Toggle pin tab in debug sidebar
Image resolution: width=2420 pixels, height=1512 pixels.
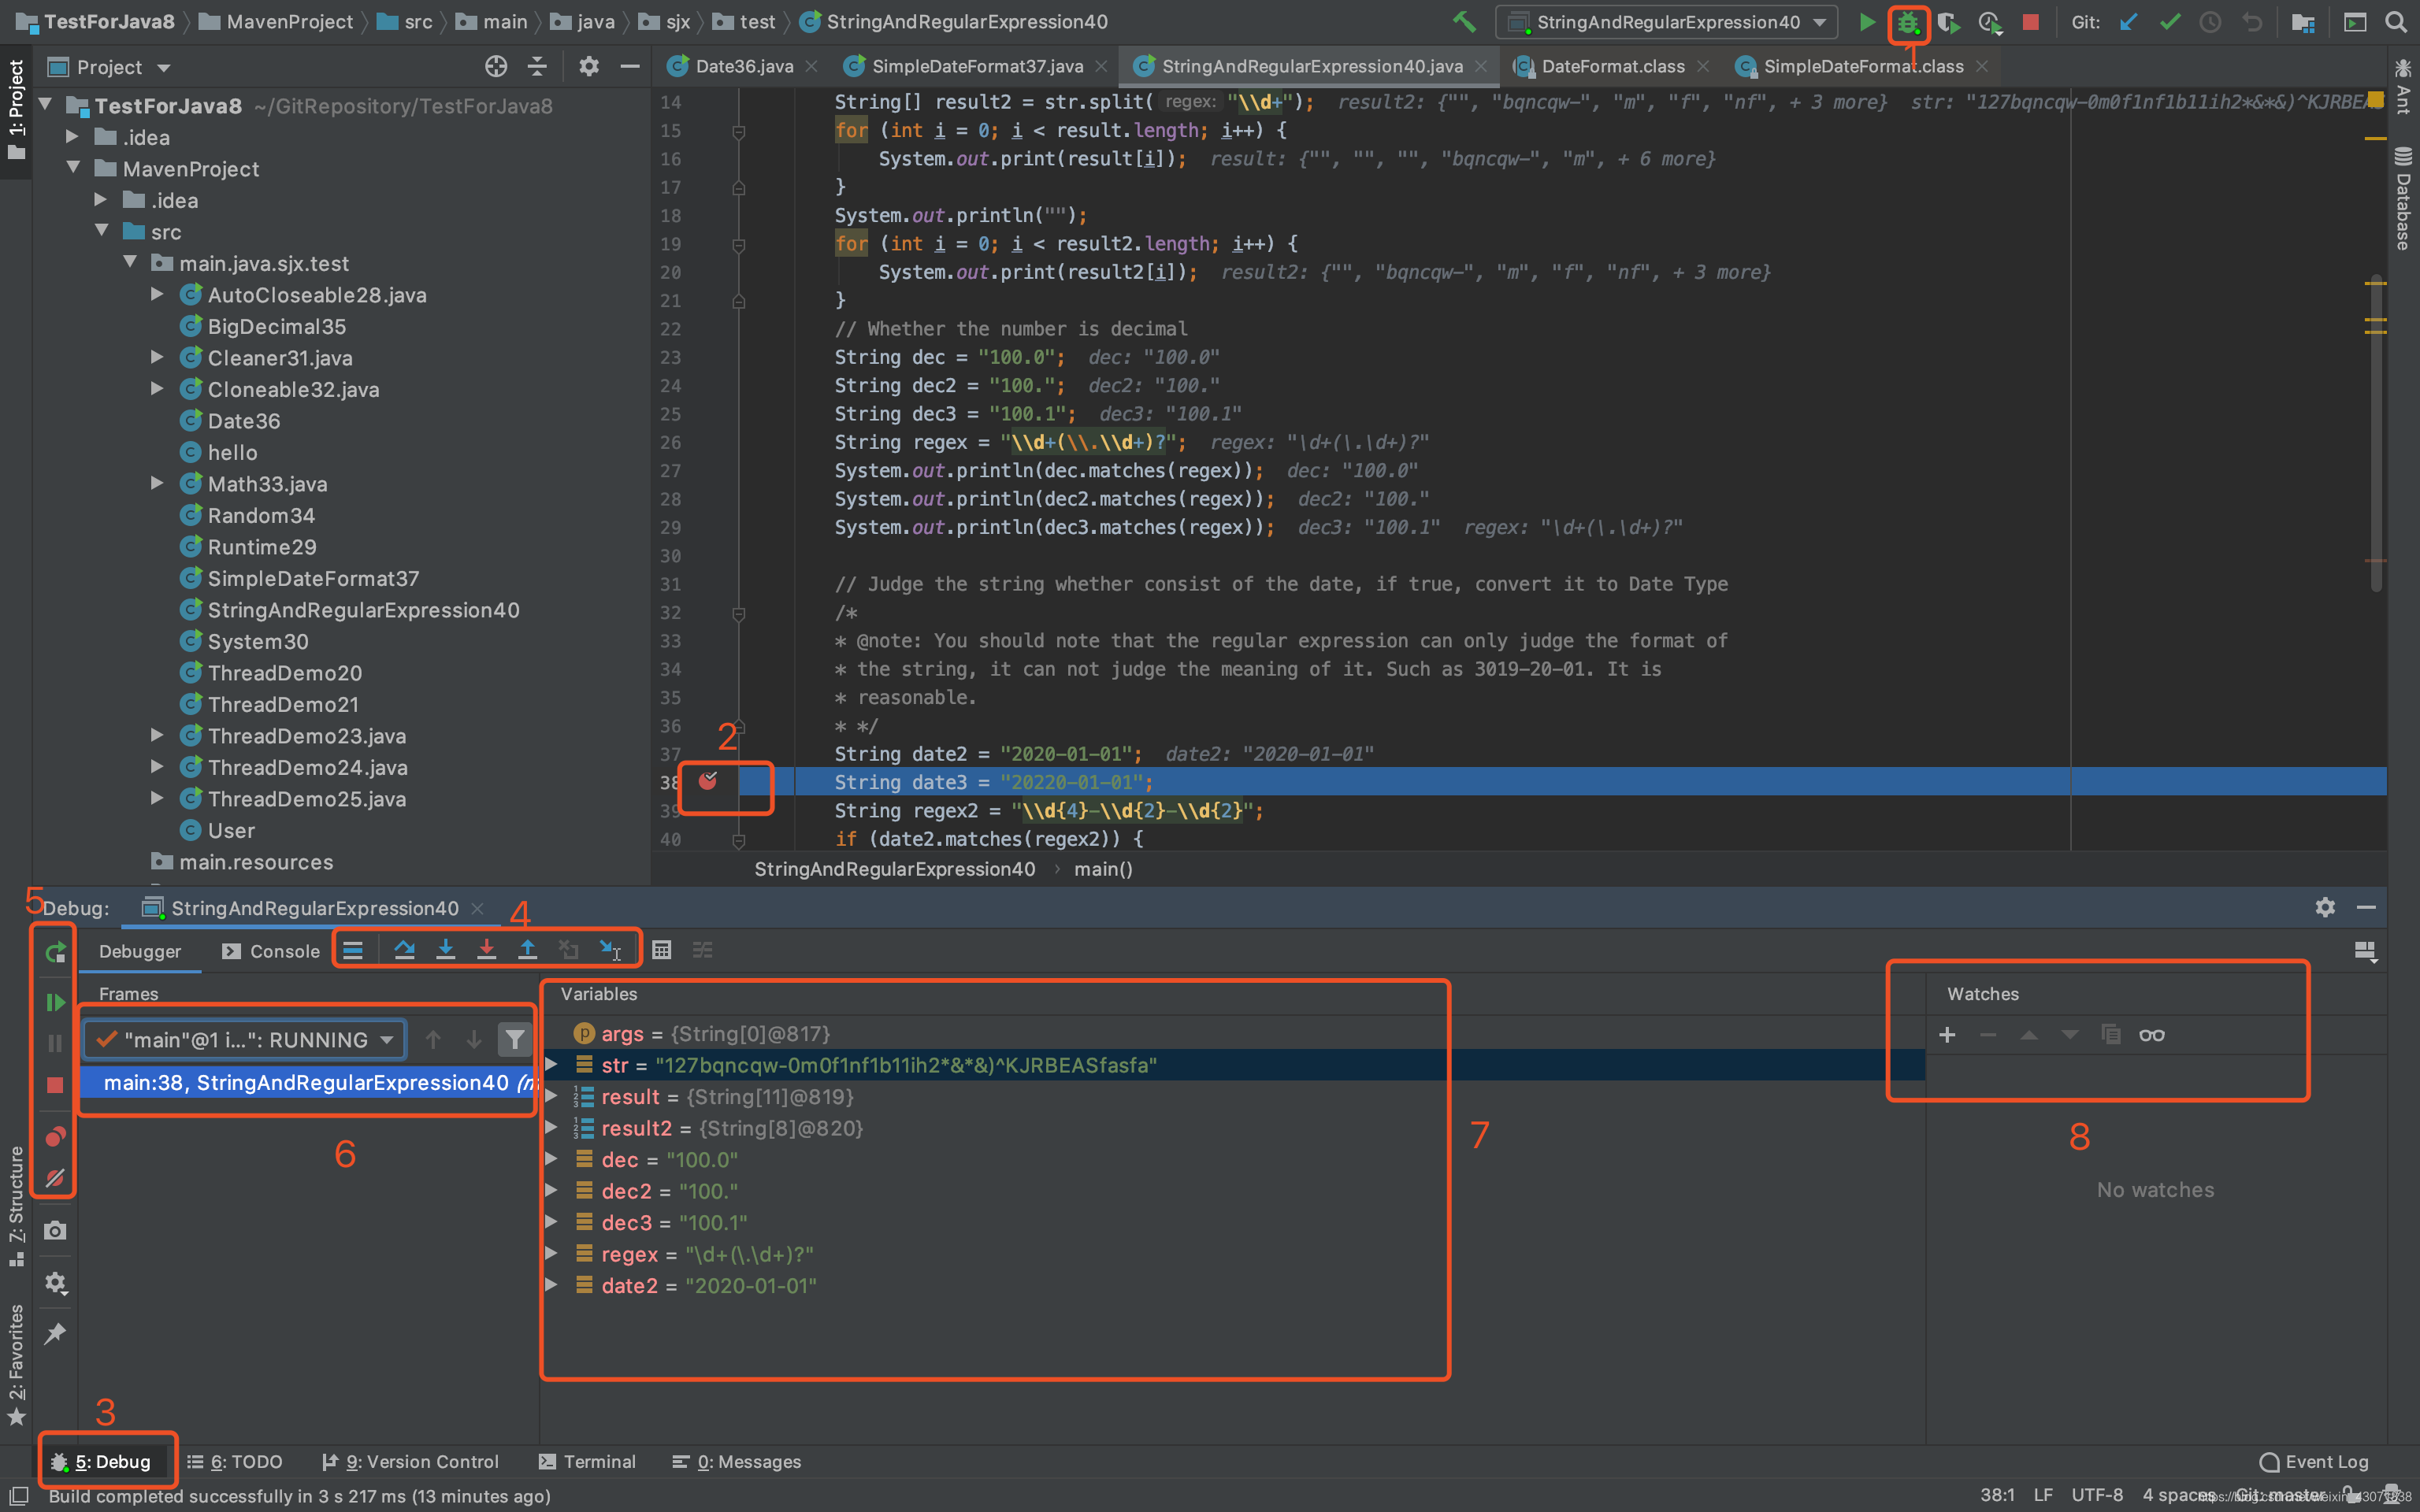click(55, 1334)
